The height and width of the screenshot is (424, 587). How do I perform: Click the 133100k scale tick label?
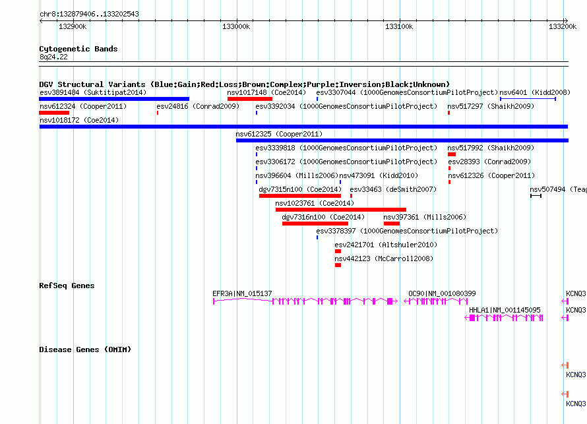[x=399, y=26]
